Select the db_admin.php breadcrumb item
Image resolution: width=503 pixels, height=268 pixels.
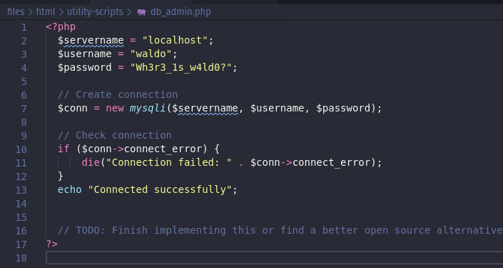pyautogui.click(x=181, y=12)
